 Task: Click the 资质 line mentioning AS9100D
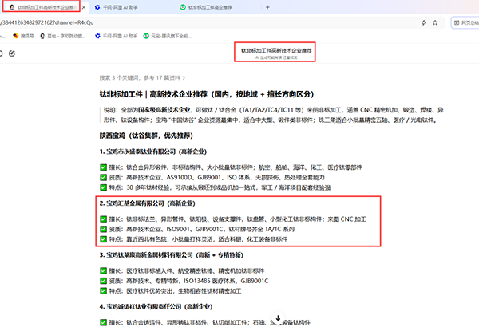click(212, 177)
